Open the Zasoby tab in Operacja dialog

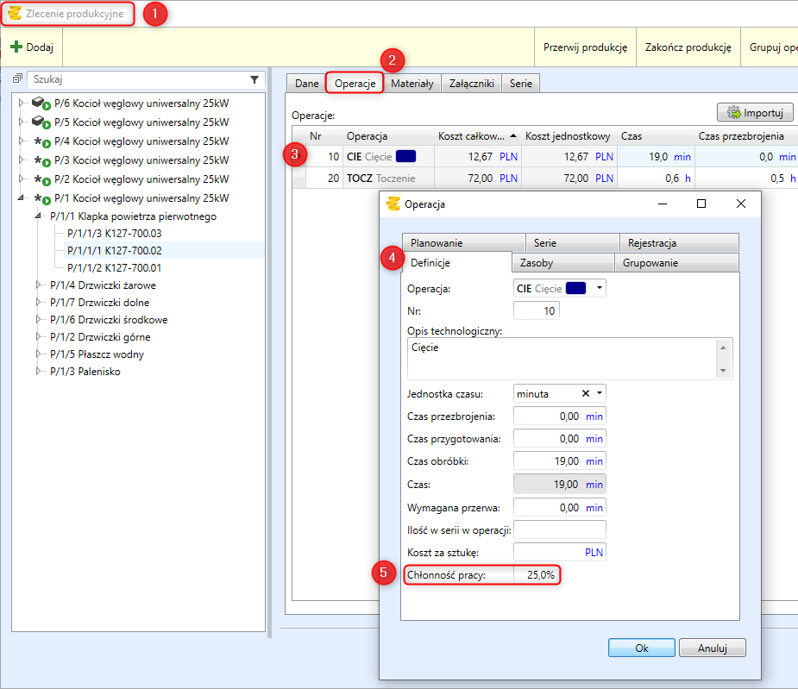pyautogui.click(x=537, y=263)
